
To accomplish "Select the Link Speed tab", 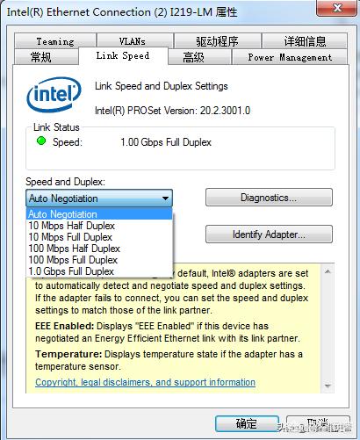I will (x=123, y=55).
